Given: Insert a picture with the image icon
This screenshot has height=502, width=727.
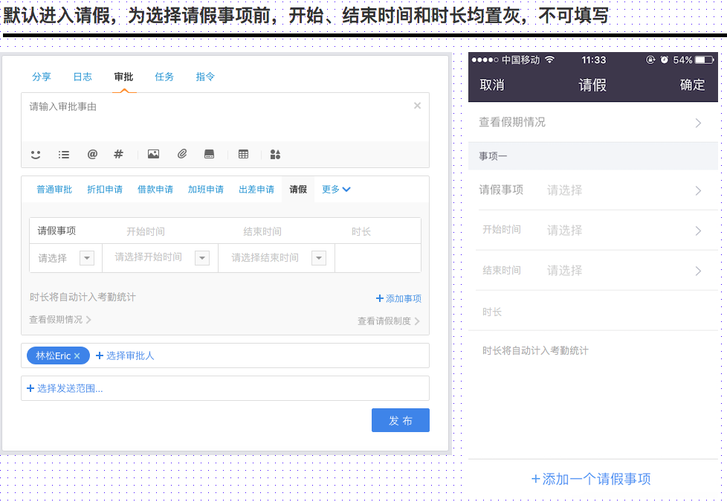Looking at the screenshot, I should [x=153, y=155].
